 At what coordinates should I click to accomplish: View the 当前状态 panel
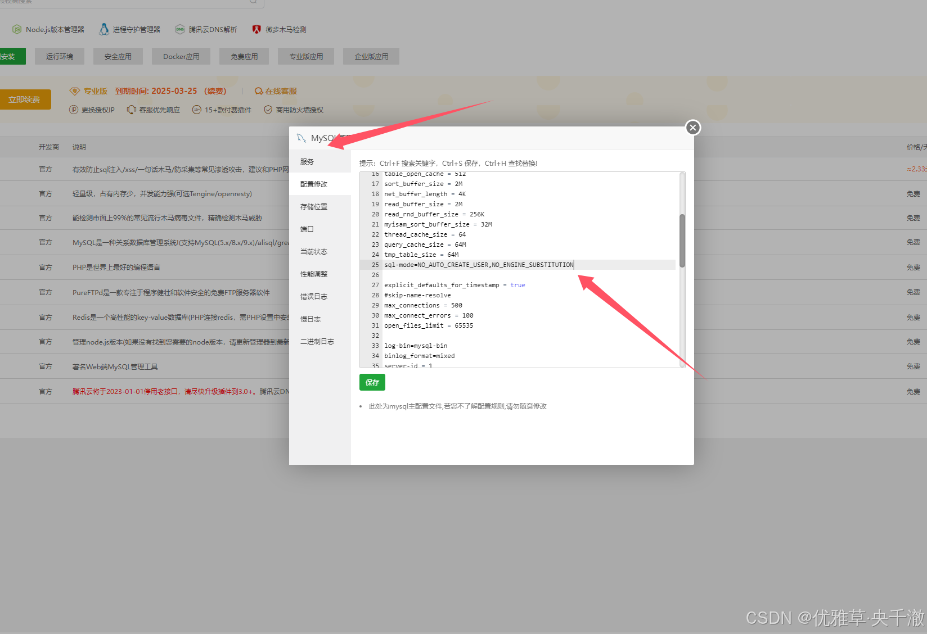point(314,251)
